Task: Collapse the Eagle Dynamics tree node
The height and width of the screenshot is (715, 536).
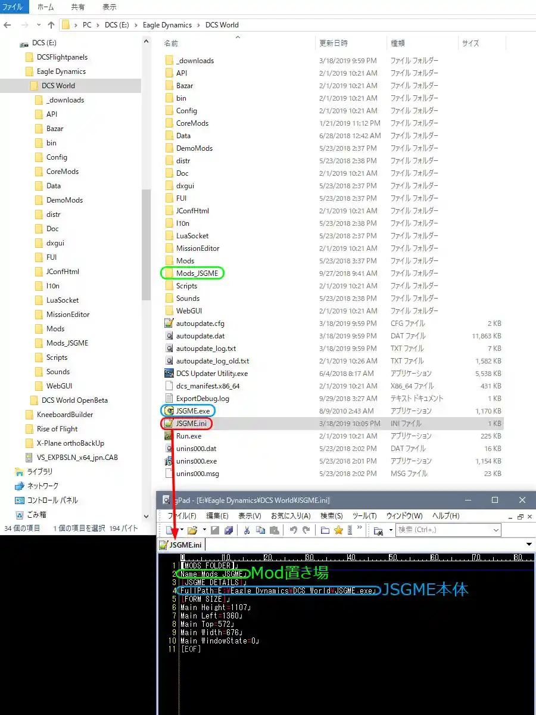Action: click(x=18, y=71)
